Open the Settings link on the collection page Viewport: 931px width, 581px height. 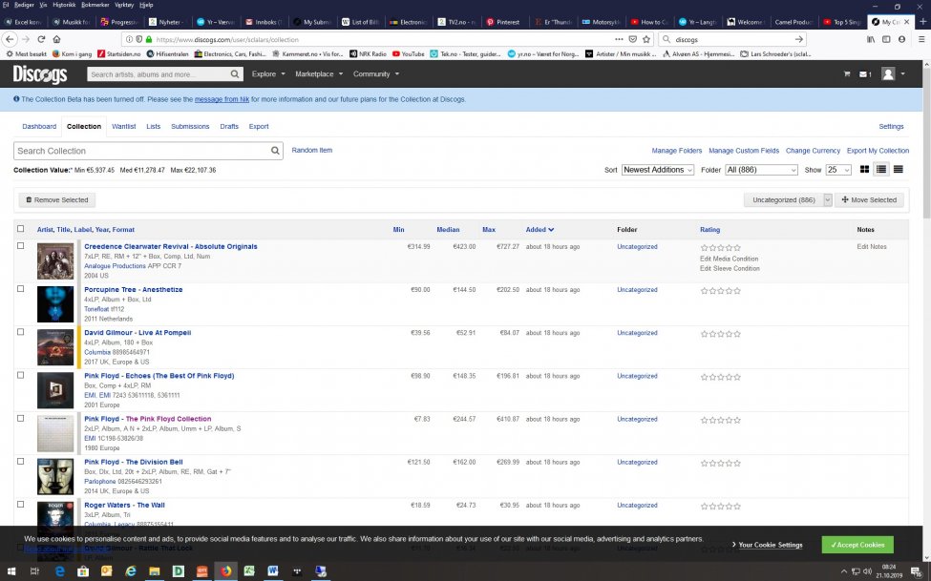coord(891,126)
